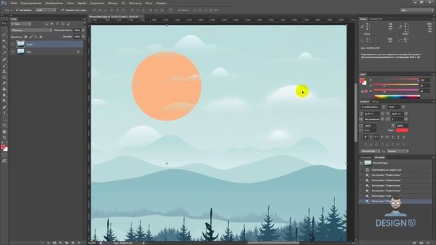Viewport: 436px width, 245px height.
Task: Toggle lock transparent pixels in Layers panel
Action: pyautogui.click(x=26, y=37)
